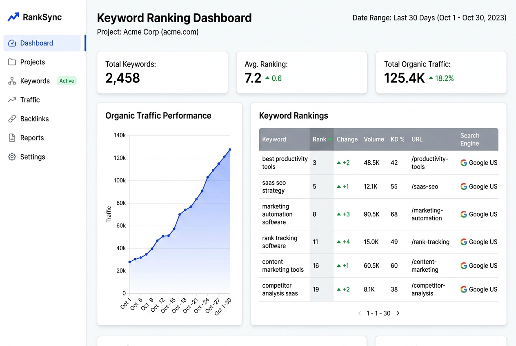
Task: Open Reports via the document icon
Action: (12, 138)
